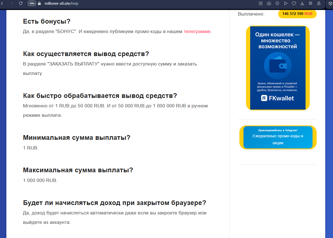Click the Telegram Ежедневные промо-коды и акции button
Image resolution: width=333 pixels, height=238 pixels.
tap(278, 137)
